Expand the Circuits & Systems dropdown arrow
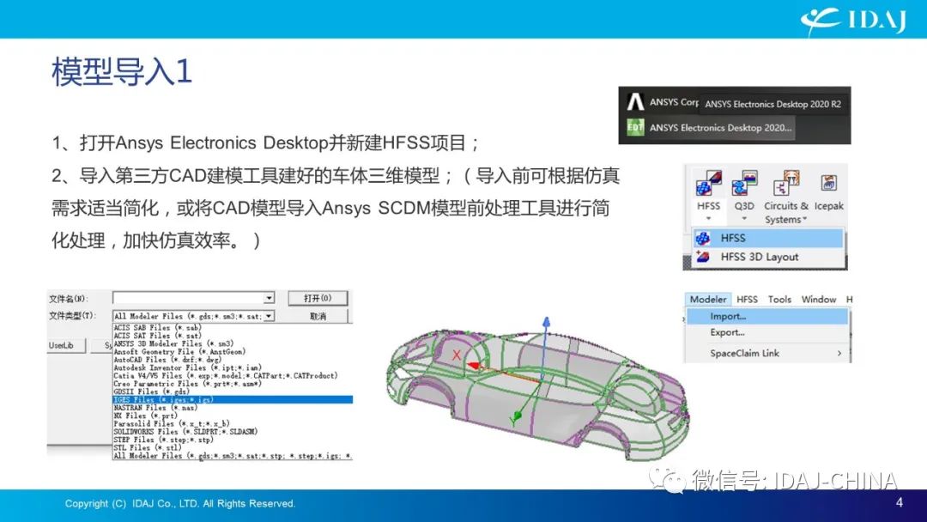Image resolution: width=927 pixels, height=522 pixels. (804, 219)
